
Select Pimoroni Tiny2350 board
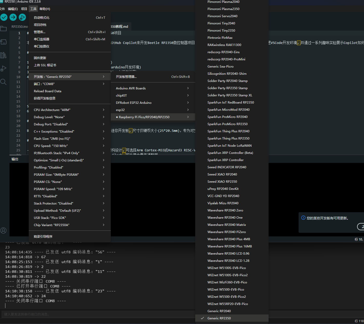[232, 30]
